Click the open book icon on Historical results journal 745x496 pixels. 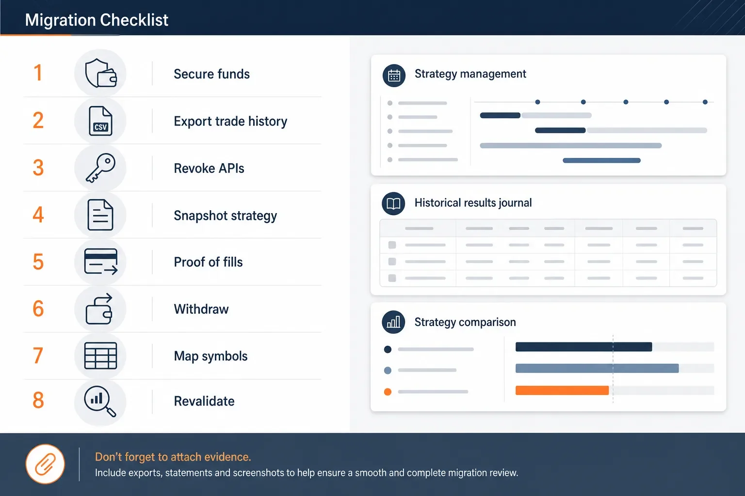tap(393, 203)
